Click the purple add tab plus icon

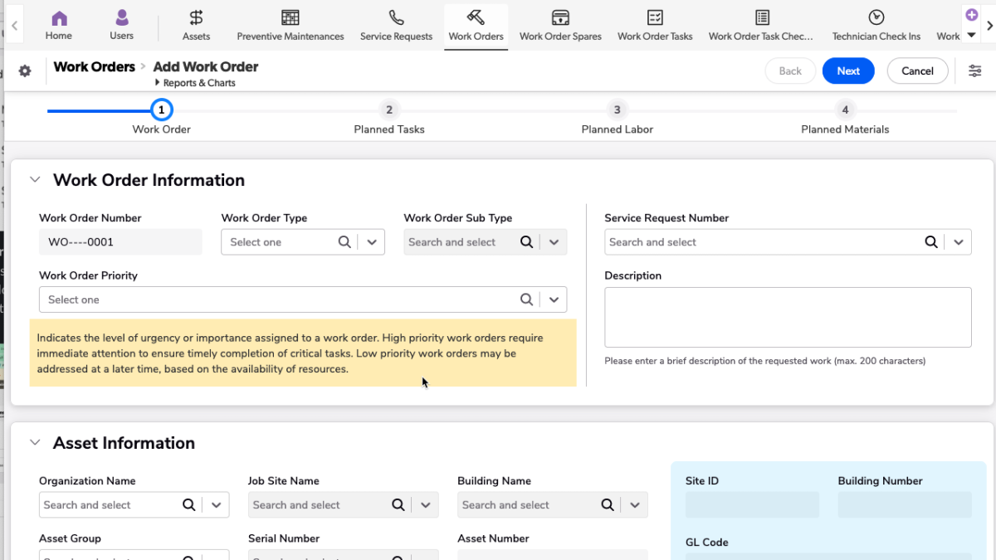(971, 15)
